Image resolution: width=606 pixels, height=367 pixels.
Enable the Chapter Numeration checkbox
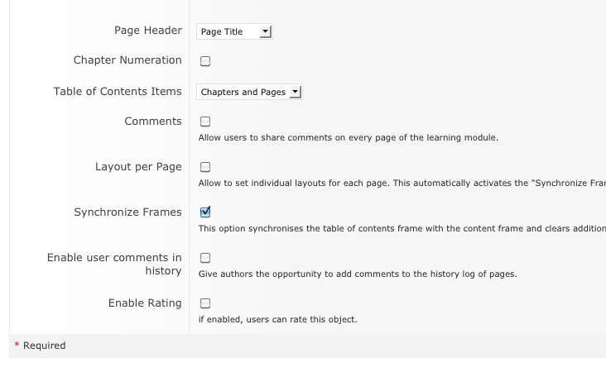[x=204, y=61]
